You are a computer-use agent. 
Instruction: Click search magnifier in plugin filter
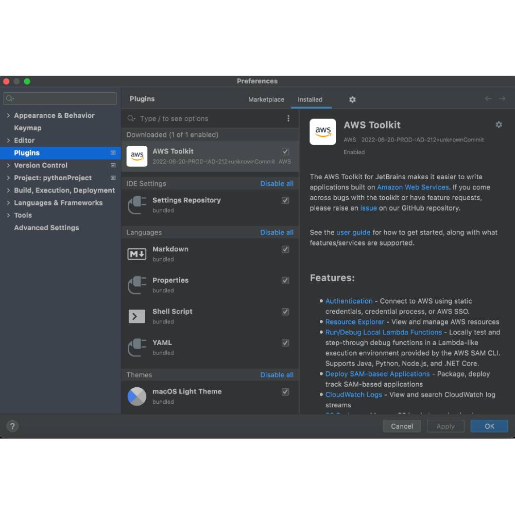point(131,118)
